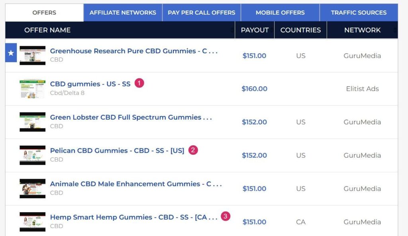Screen dimensions: 408x236
Task: Click the blue star featured icon
Action: [11, 53]
